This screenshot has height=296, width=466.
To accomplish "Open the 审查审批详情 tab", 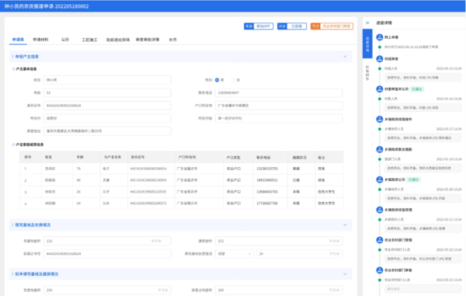I will point(148,40).
